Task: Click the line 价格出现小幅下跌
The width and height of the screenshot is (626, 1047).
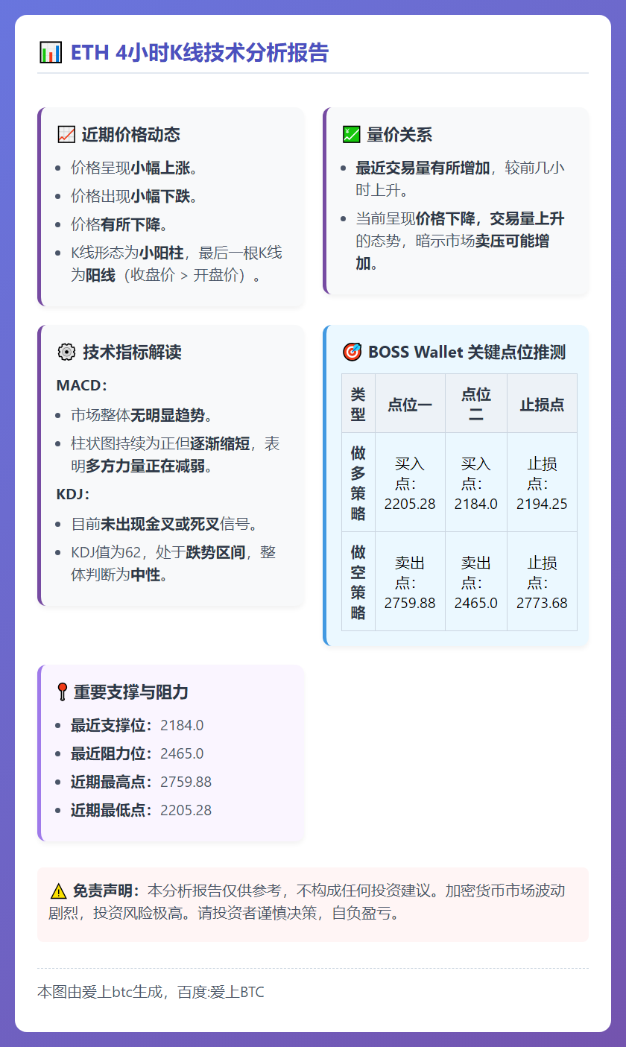Action: (x=134, y=196)
